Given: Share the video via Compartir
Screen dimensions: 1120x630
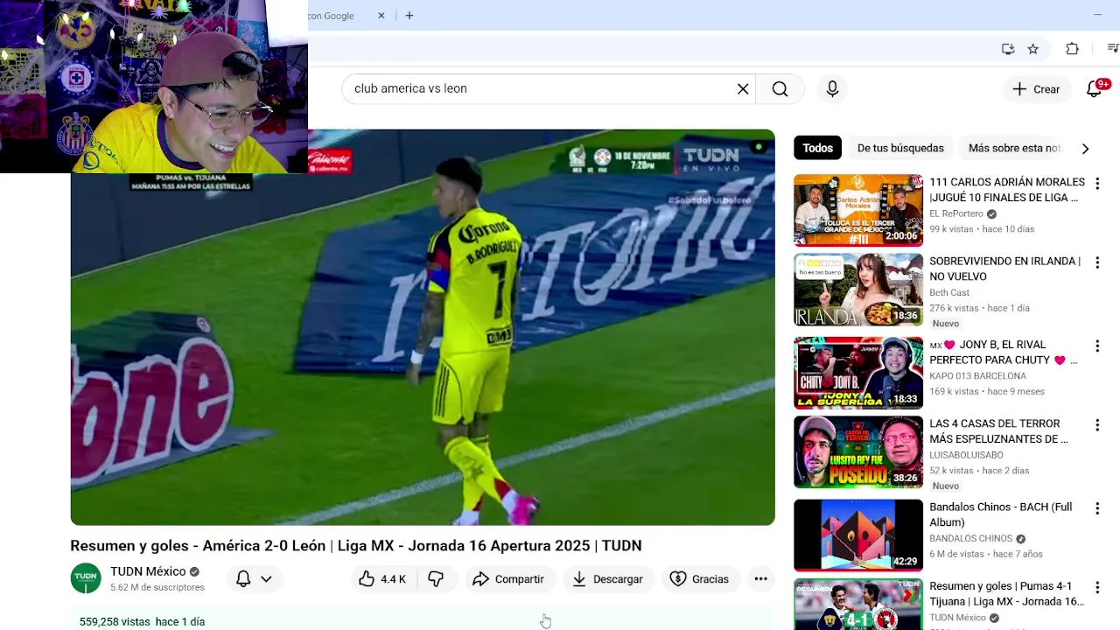Looking at the screenshot, I should pos(507,579).
